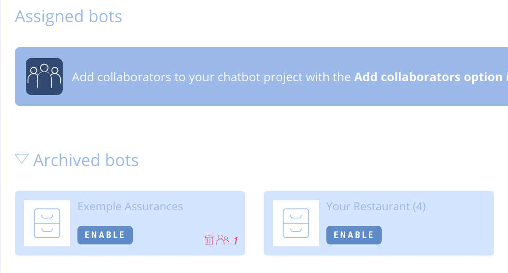This screenshot has width=508, height=273.
Task: Expand the Assigned bots section heading
Action: pyautogui.click(x=68, y=16)
